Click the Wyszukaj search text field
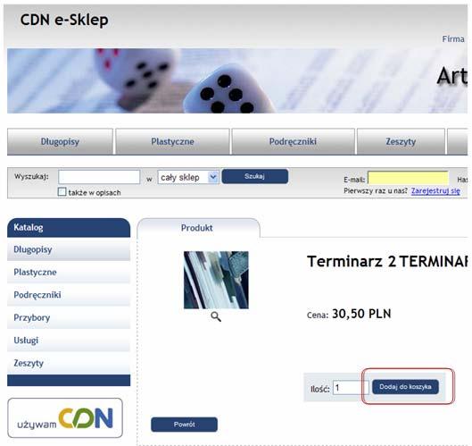The width and height of the screenshot is (472, 446). point(99,177)
